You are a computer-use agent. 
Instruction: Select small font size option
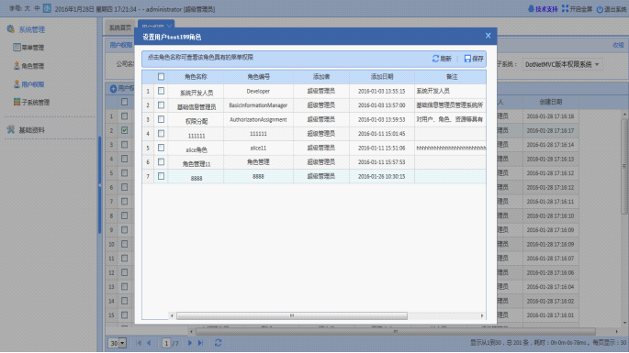(x=47, y=8)
